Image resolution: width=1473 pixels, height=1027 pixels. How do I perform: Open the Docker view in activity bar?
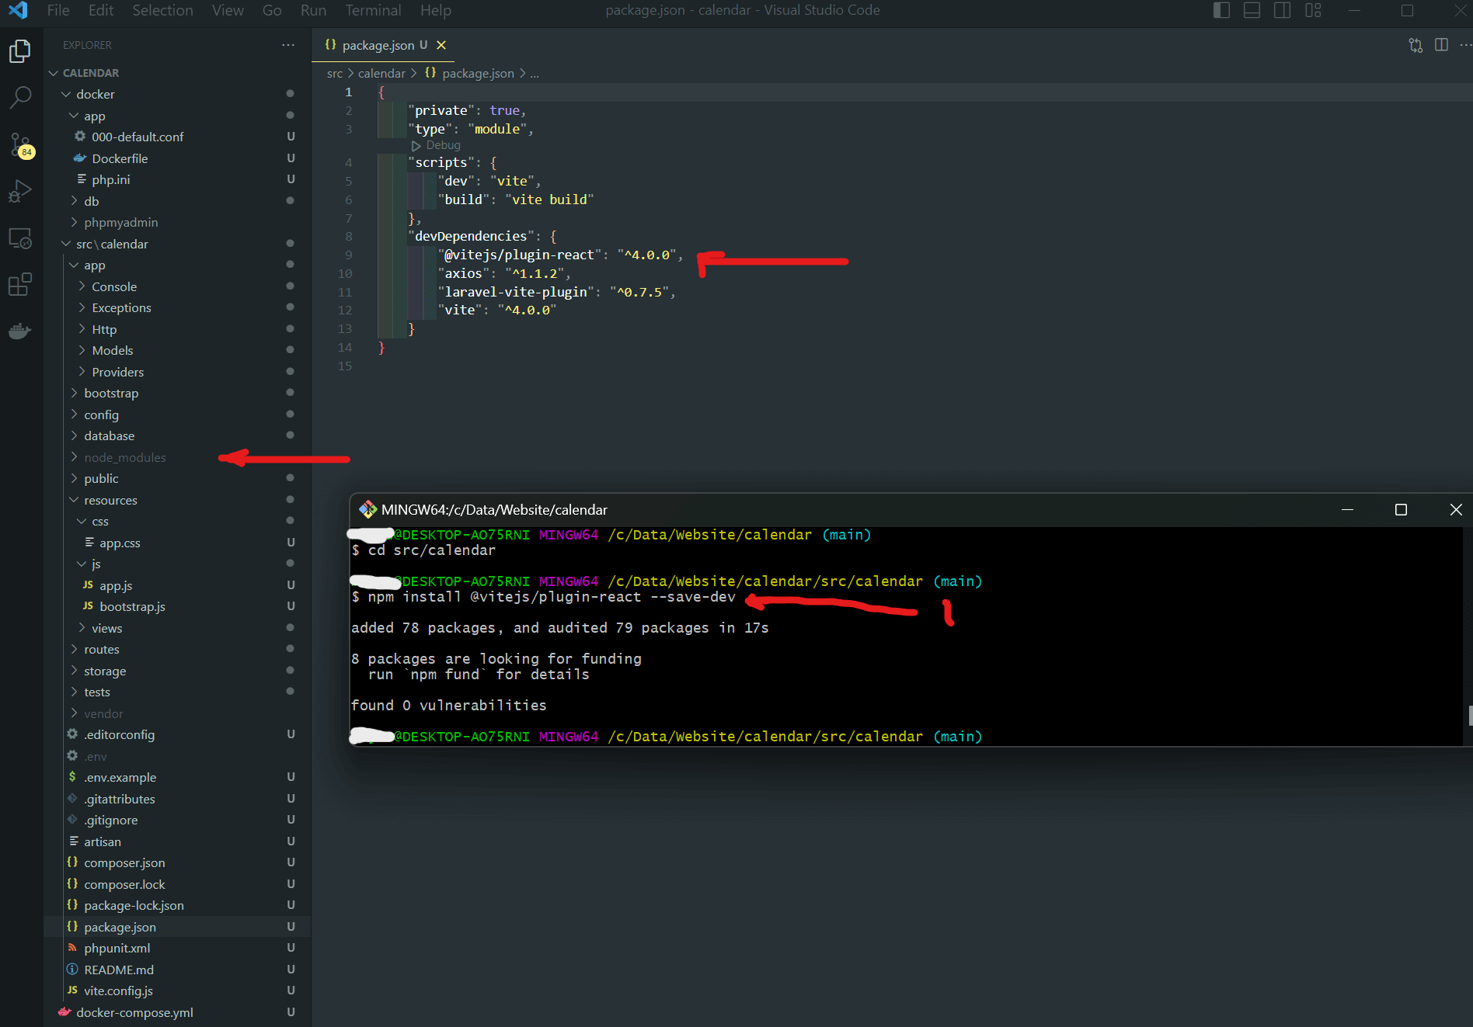[20, 331]
